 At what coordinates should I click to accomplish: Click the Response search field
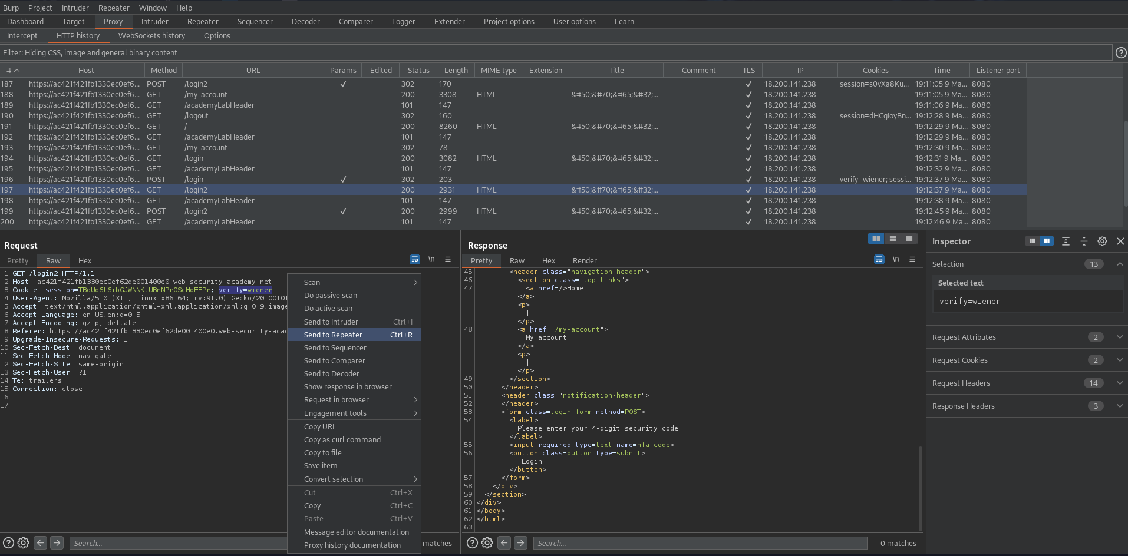pos(700,543)
